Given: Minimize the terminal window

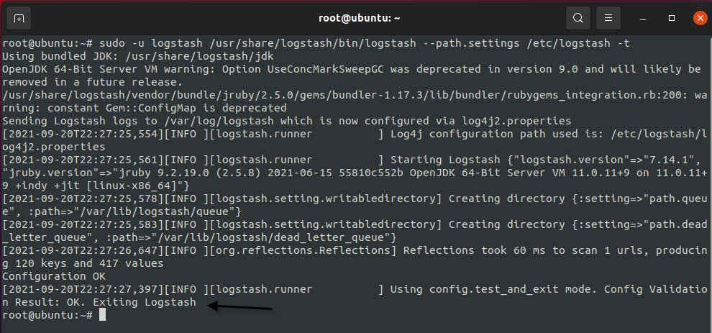Looking at the screenshot, I should 642,19.
